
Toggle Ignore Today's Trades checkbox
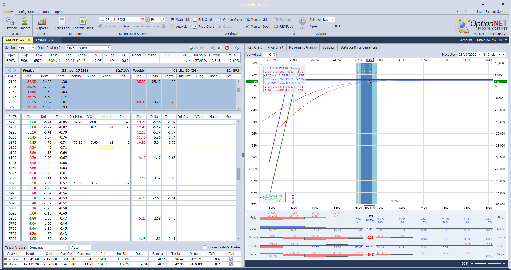205,247
